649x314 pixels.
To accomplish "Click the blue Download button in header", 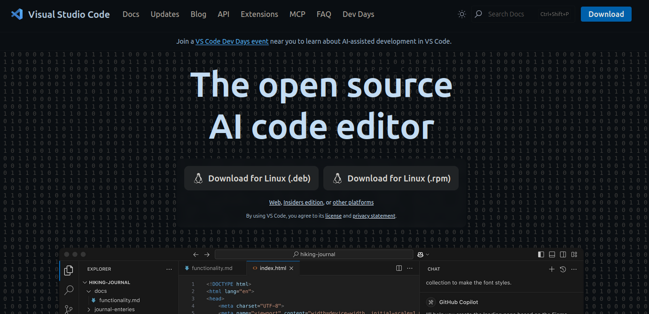I will (606, 14).
